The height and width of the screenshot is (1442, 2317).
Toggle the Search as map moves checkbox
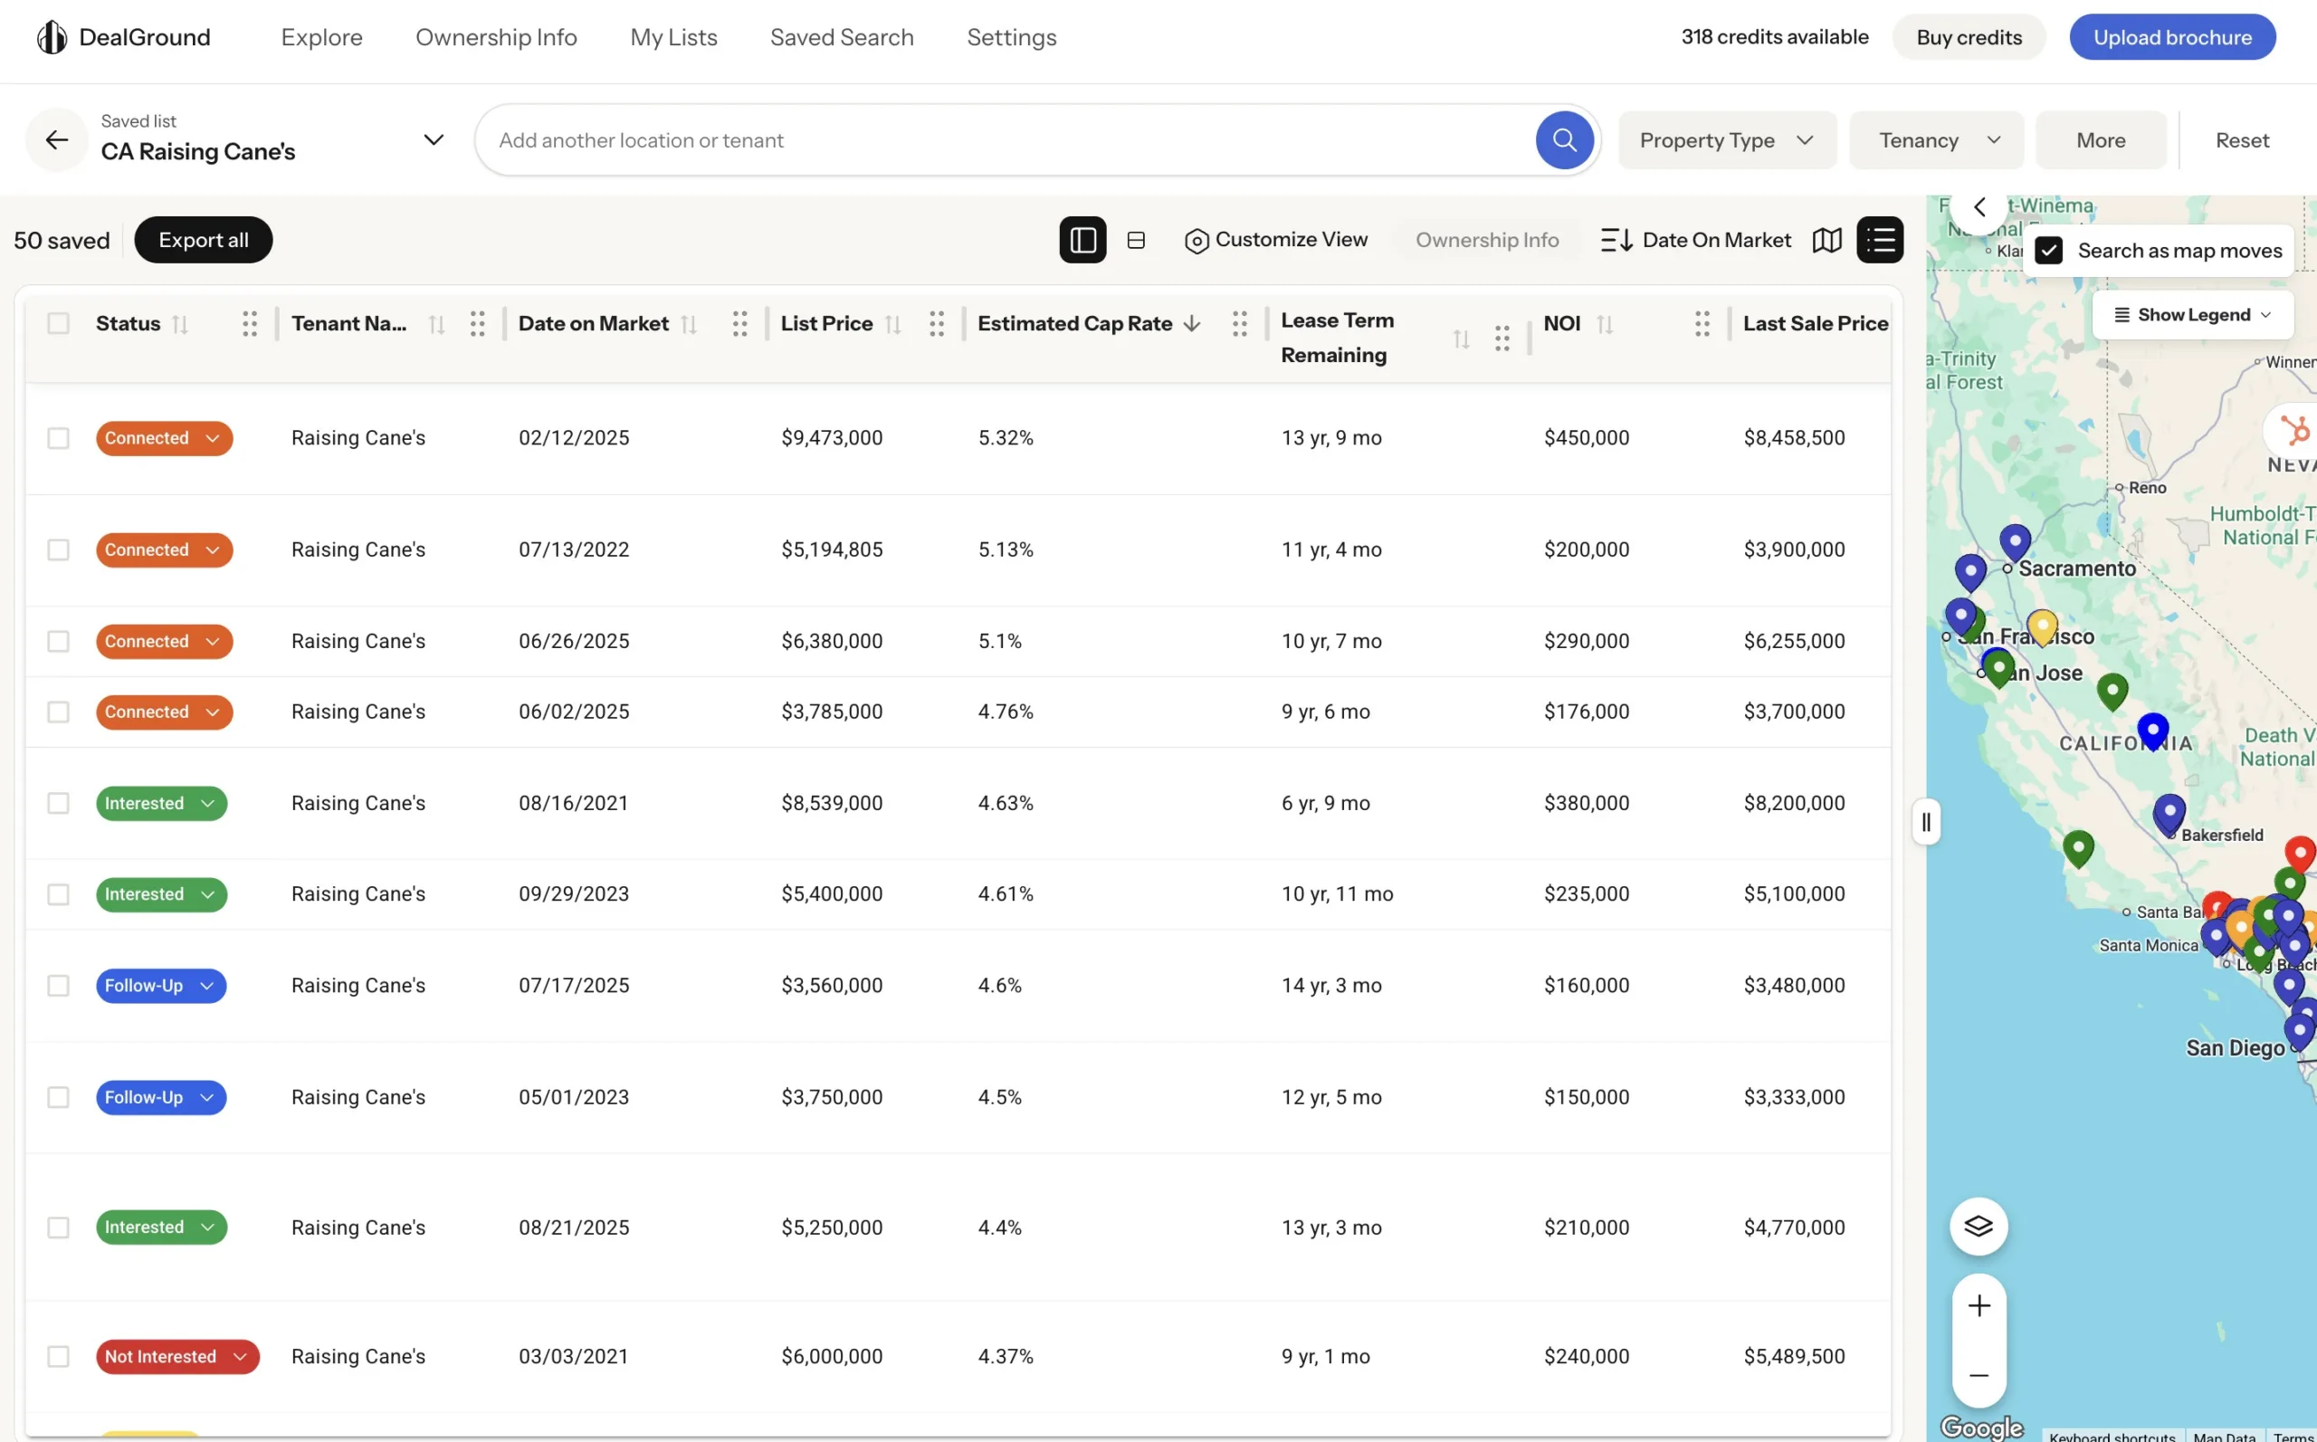(x=2048, y=250)
